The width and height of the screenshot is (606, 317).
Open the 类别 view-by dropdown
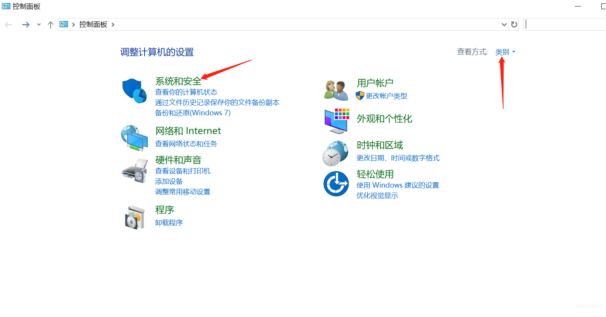click(x=505, y=52)
